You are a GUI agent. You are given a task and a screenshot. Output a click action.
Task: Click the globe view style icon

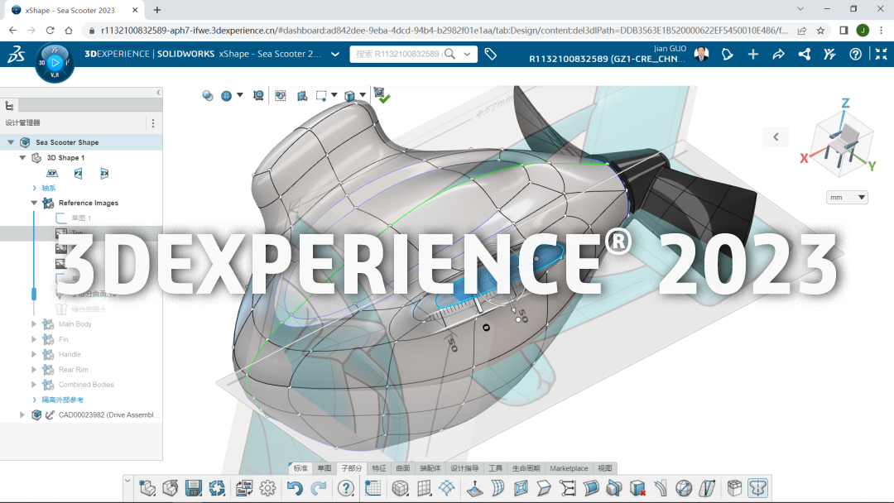(226, 96)
